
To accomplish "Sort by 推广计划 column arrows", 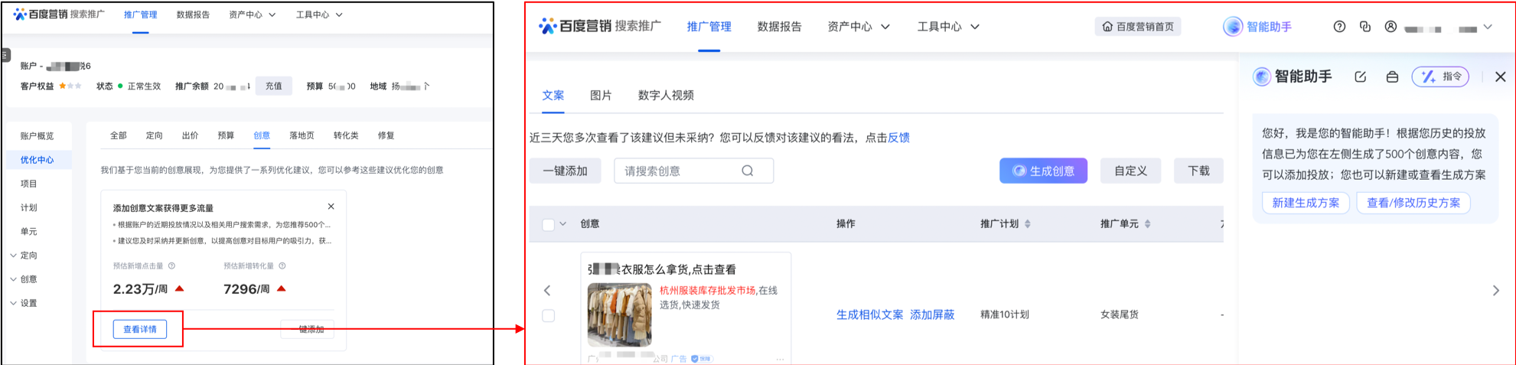I will click(1028, 224).
